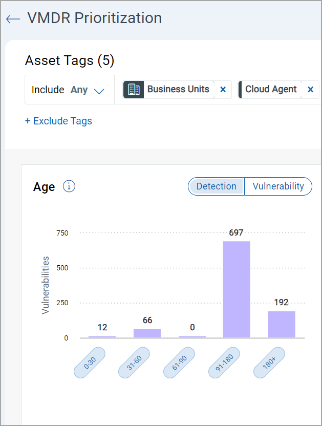This screenshot has width=322, height=426.
Task: Click the back arrow beside VMDR Prioritization
Action: click(13, 19)
